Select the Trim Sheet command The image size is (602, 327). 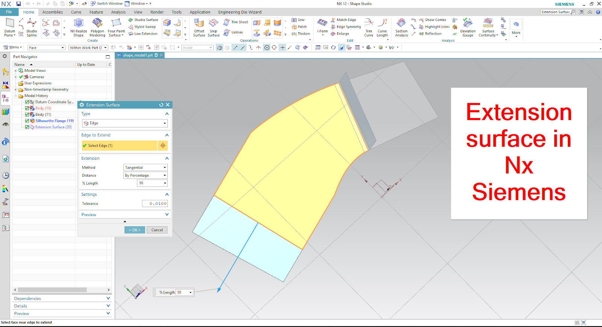[x=236, y=22]
